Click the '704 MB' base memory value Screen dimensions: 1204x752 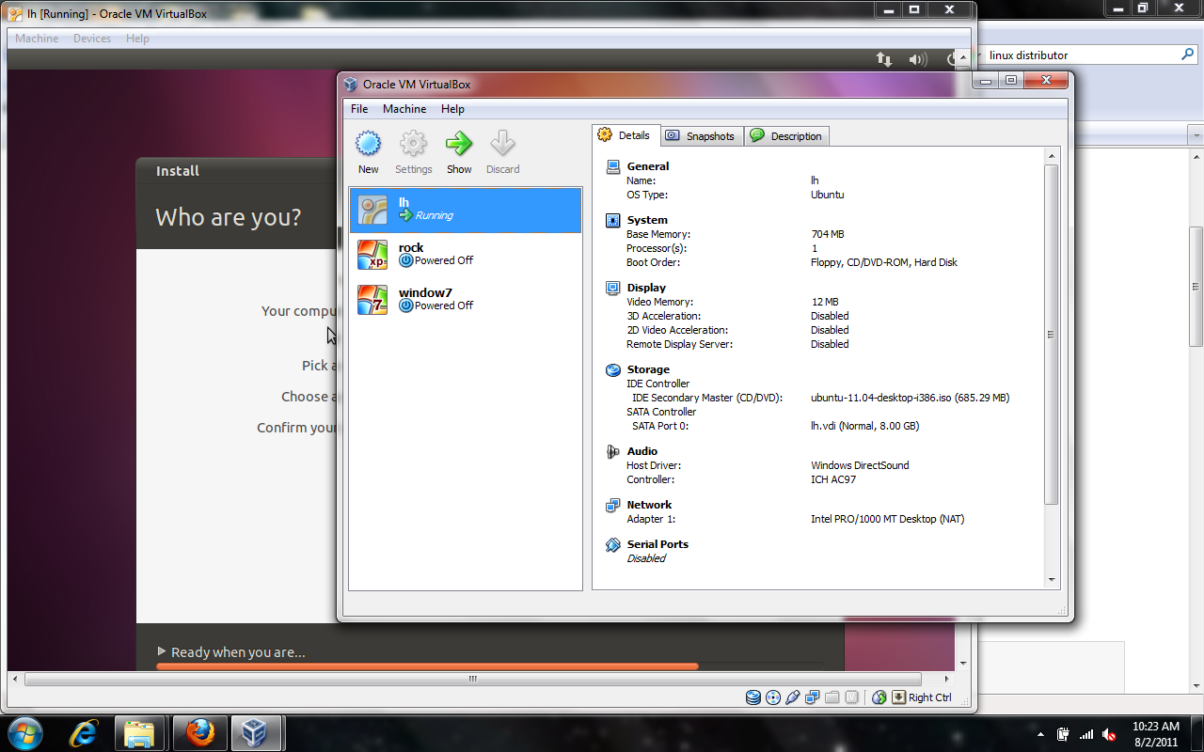828,234
